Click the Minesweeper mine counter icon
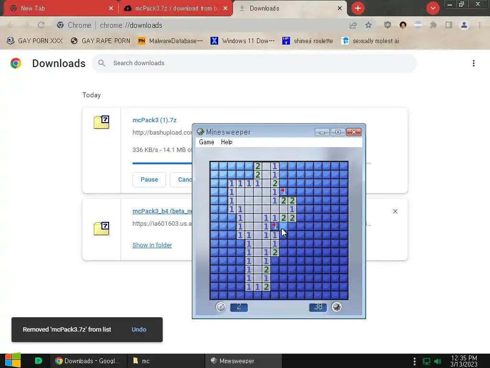This screenshot has width=490, height=368. 336,307
